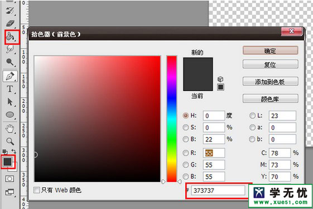This screenshot has width=313, height=209.
Task: Open the 颜色库 color libraries
Action: 270,98
